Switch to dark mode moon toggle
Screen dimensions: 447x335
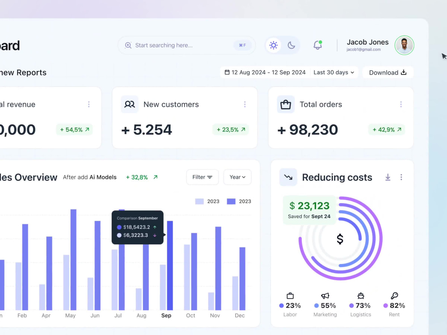[x=291, y=45]
